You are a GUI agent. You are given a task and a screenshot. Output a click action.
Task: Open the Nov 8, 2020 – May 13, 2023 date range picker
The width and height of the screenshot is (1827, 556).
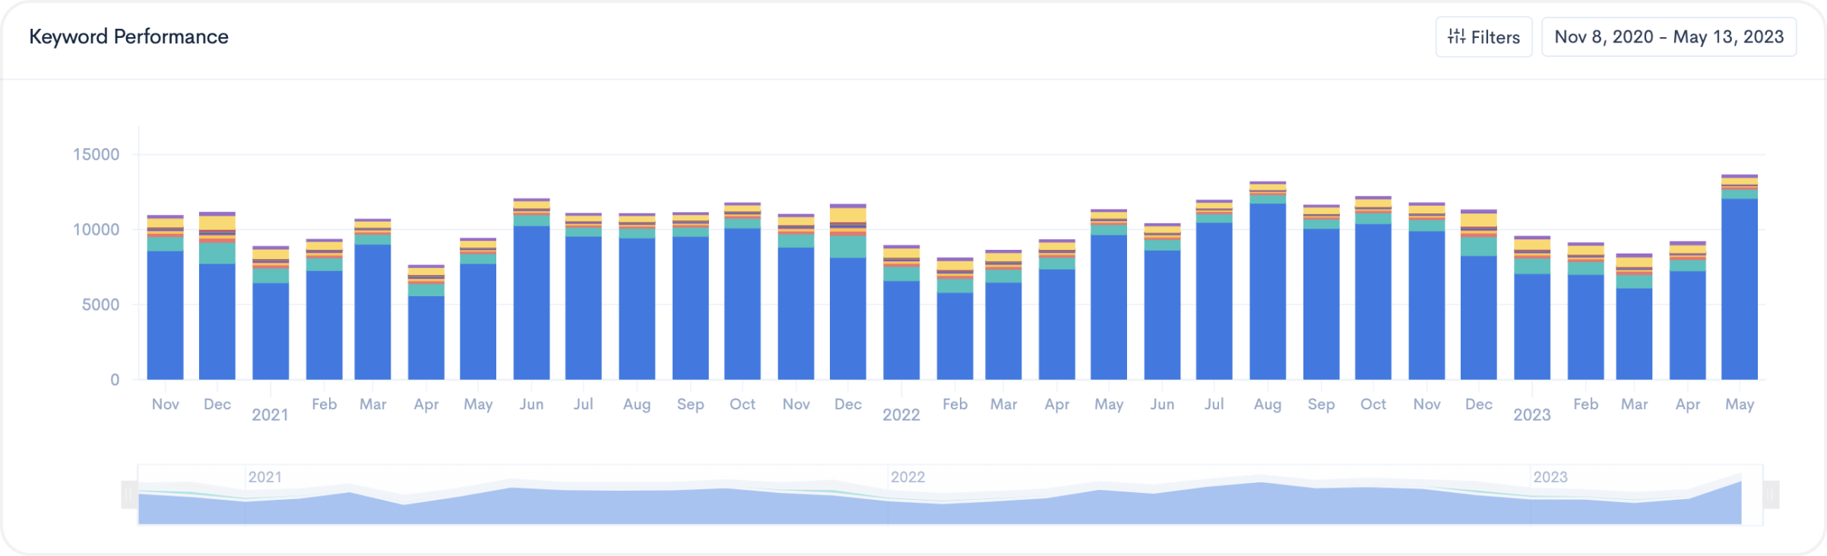pyautogui.click(x=1669, y=37)
